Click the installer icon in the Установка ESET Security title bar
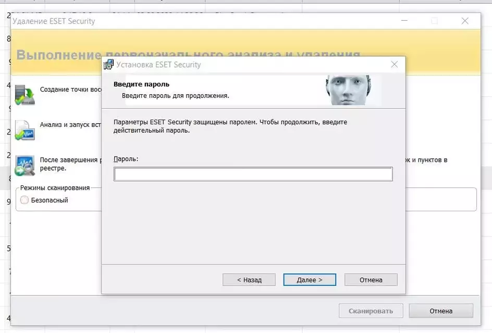Screen dimensions: 492x333 coord(108,65)
